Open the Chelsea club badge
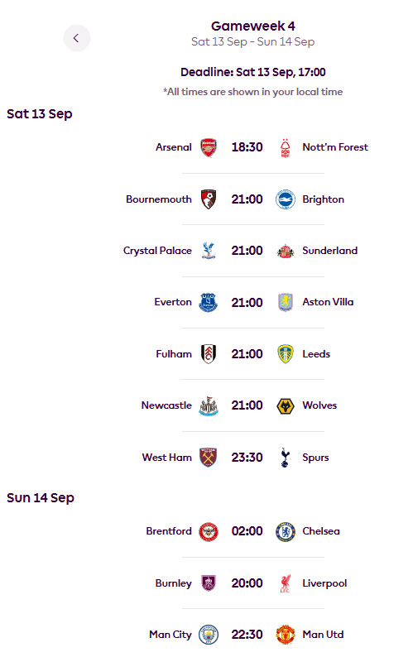This screenshot has width=413, height=657. click(285, 532)
